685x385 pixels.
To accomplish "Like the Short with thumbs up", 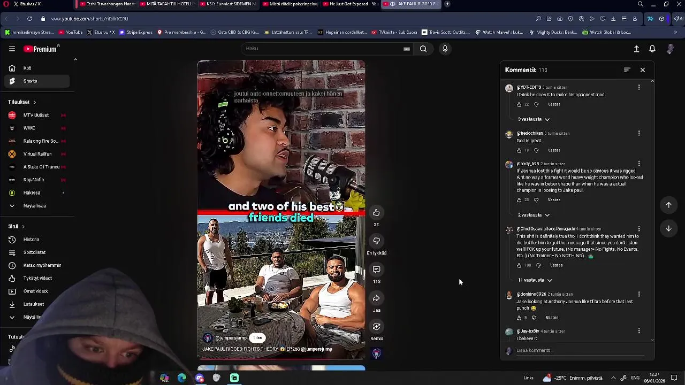I will (376, 213).
